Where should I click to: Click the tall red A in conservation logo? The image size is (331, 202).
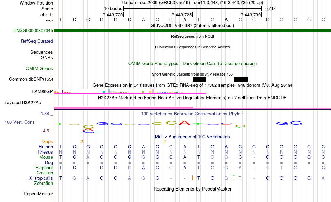point(185,123)
